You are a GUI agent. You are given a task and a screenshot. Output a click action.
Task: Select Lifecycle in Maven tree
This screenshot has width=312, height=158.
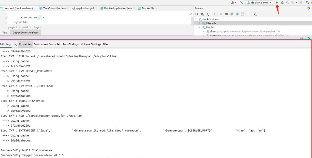(x=211, y=23)
